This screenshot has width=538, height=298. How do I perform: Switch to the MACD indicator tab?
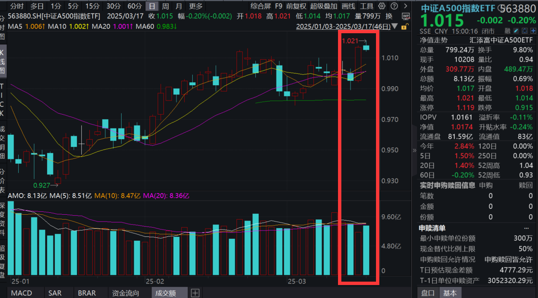(23, 292)
